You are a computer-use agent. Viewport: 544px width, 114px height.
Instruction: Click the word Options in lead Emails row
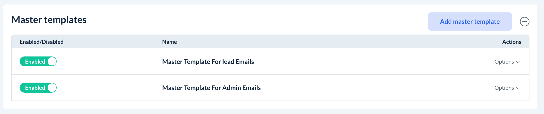click(504, 62)
